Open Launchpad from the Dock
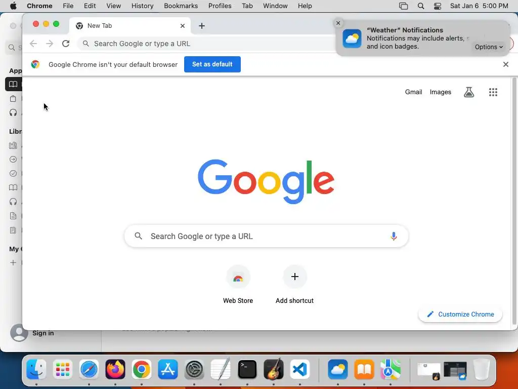The height and width of the screenshot is (389, 518). pos(62,369)
